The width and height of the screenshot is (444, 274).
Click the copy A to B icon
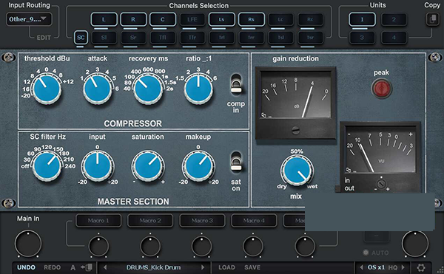pos(87,267)
